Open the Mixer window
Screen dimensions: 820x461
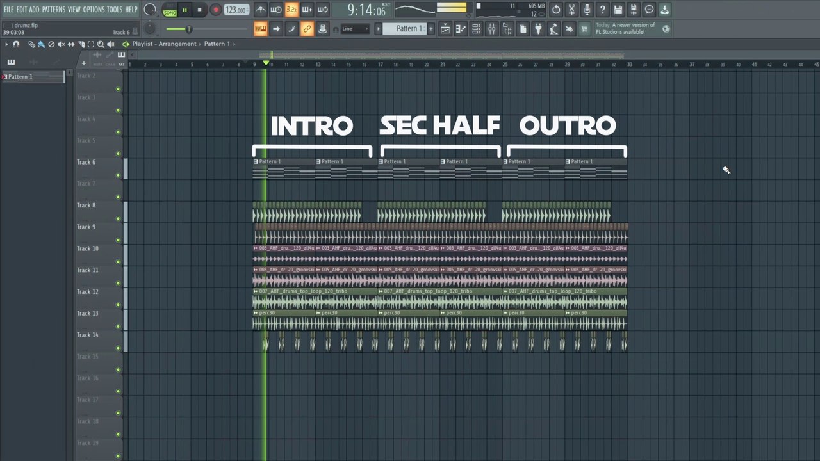(492, 29)
